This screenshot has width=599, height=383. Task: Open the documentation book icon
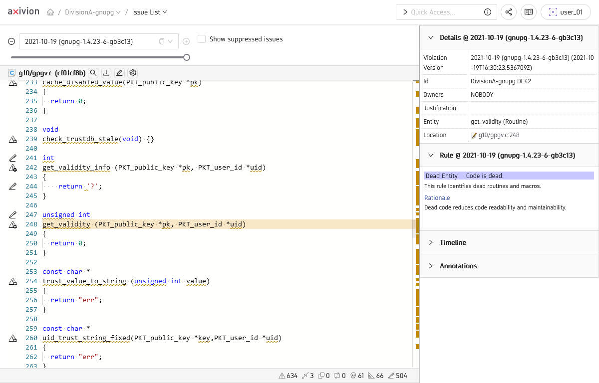click(x=529, y=12)
